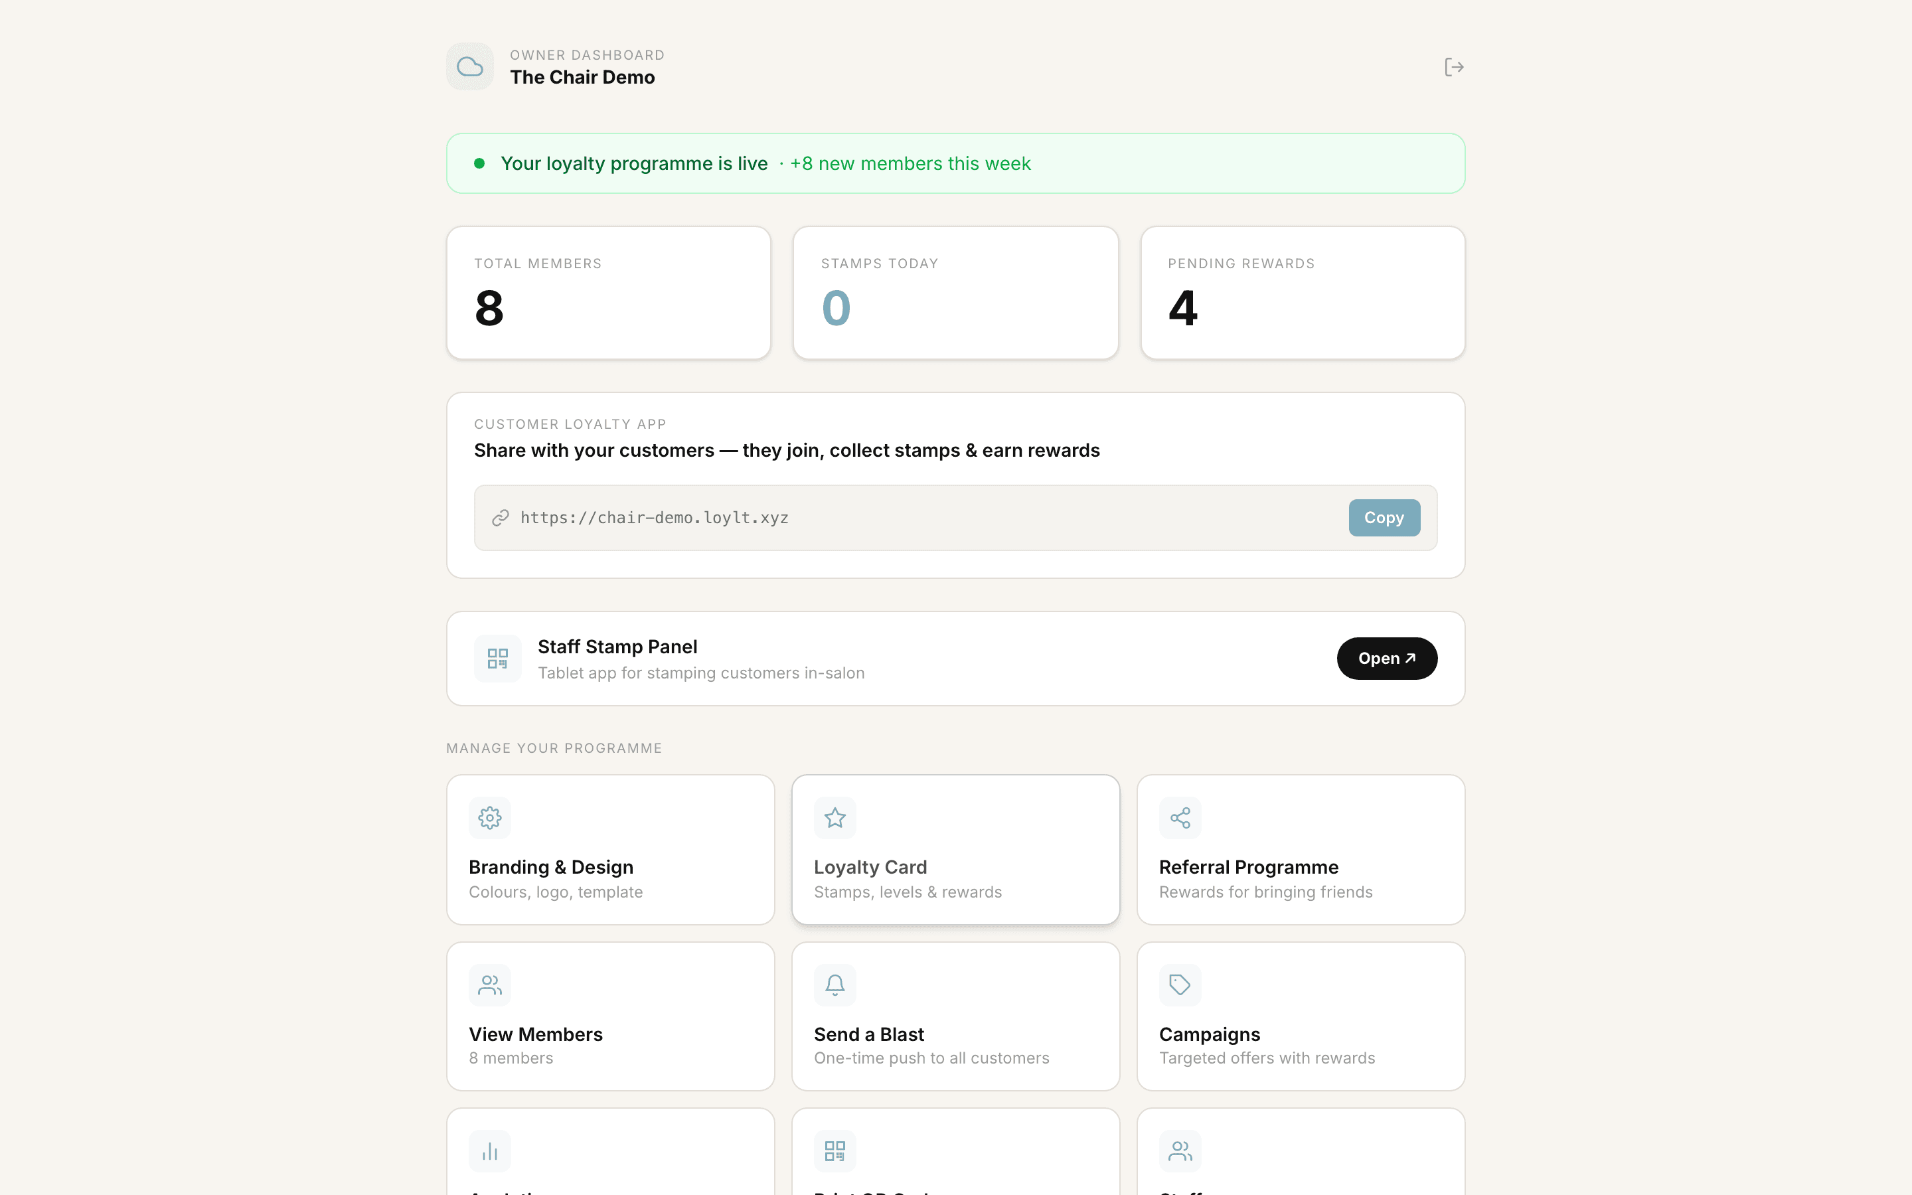Image resolution: width=1912 pixels, height=1195 pixels.
Task: Click the Total Members stat card
Action: (x=608, y=293)
